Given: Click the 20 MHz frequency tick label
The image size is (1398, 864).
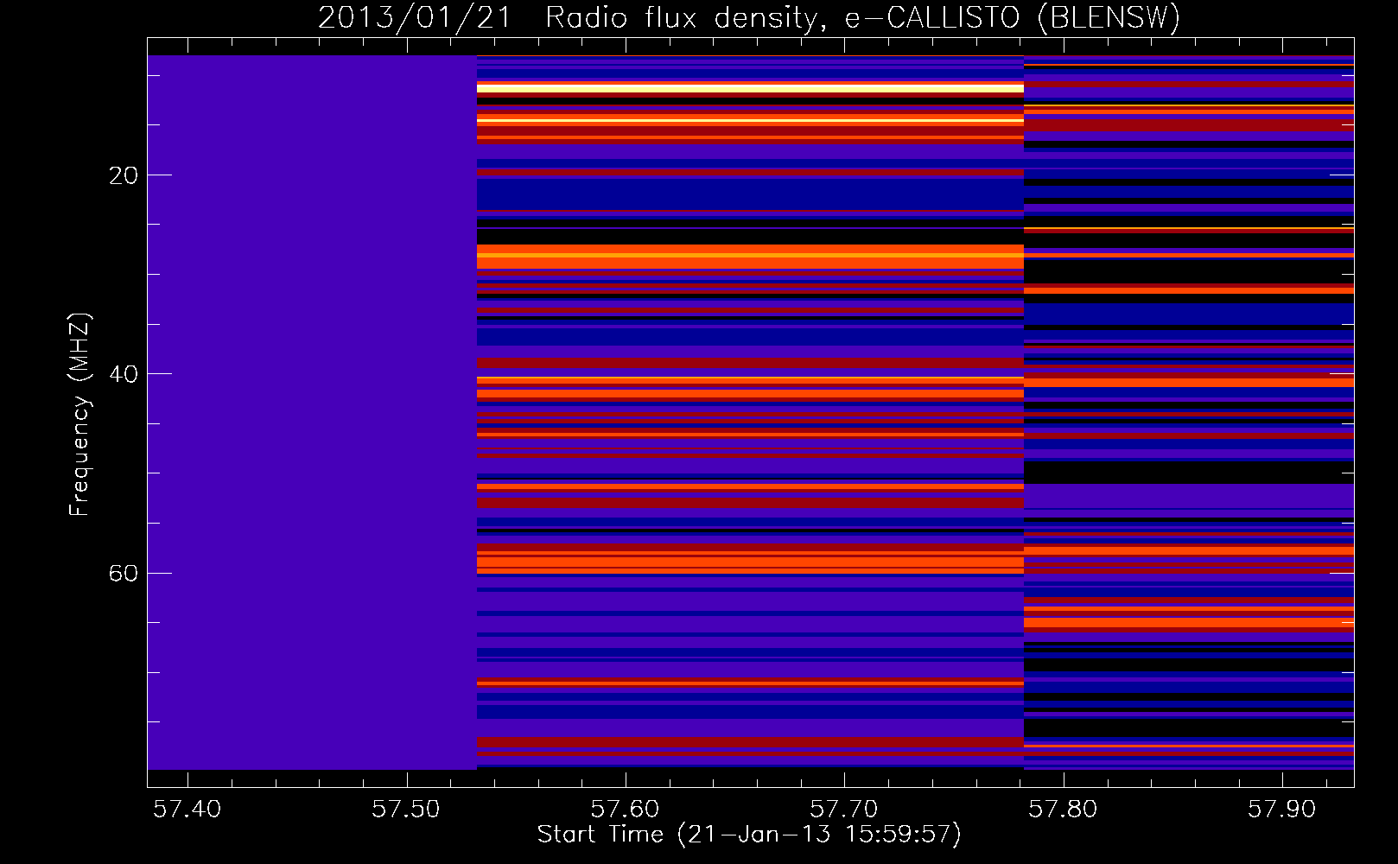Looking at the screenshot, I should pos(123,175).
